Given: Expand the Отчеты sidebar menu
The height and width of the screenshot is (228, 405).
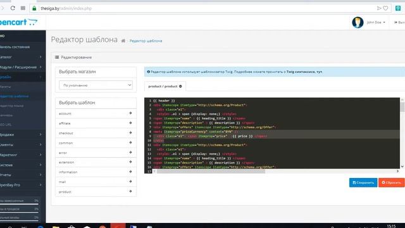Looking at the screenshot, I should 23,175.
